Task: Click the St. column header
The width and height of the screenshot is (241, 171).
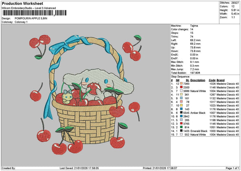Action: coord(188,80)
